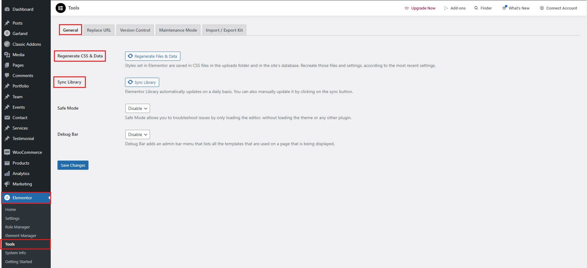Switch to the Replace URL tab
The width and height of the screenshot is (587, 268).
[99, 30]
